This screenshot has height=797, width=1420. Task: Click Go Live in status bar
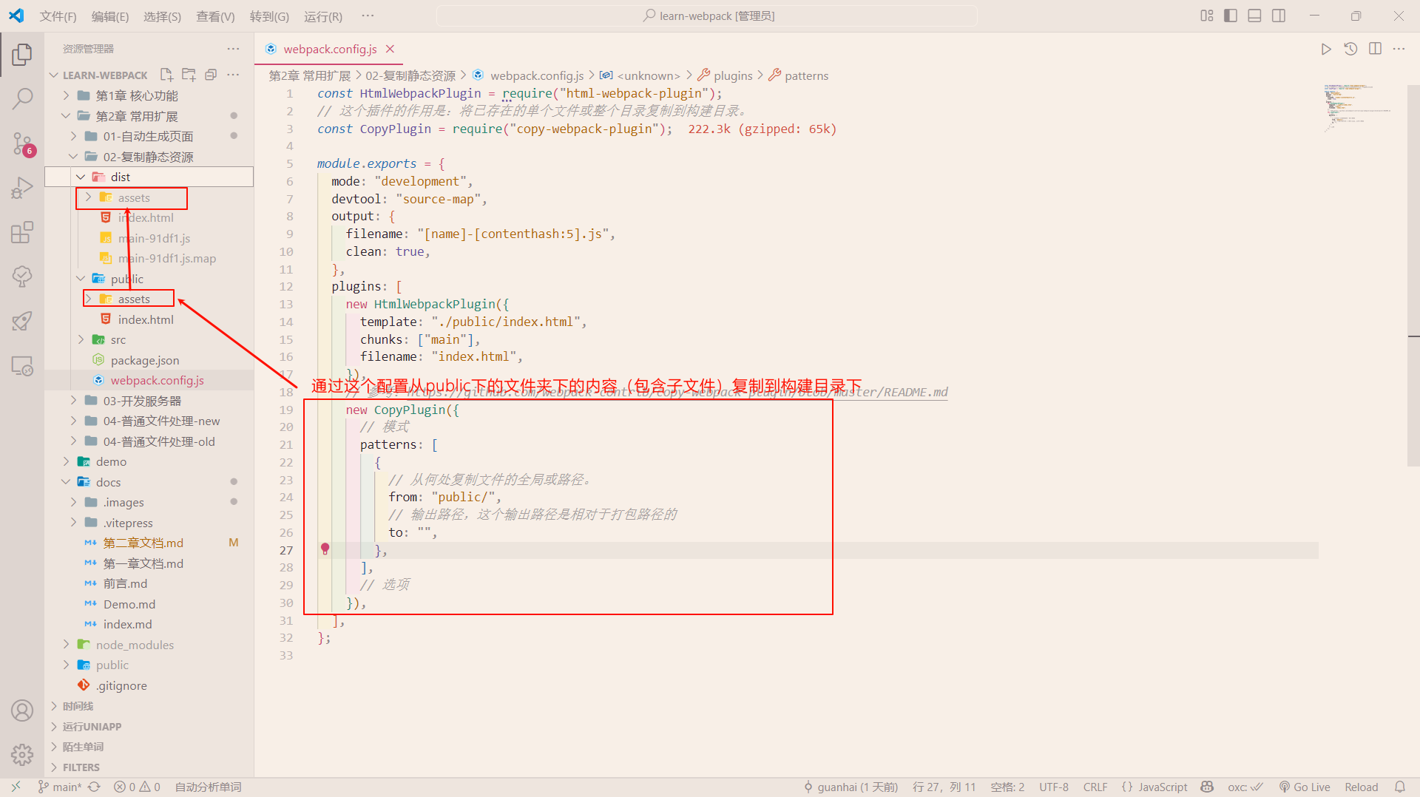point(1305,787)
